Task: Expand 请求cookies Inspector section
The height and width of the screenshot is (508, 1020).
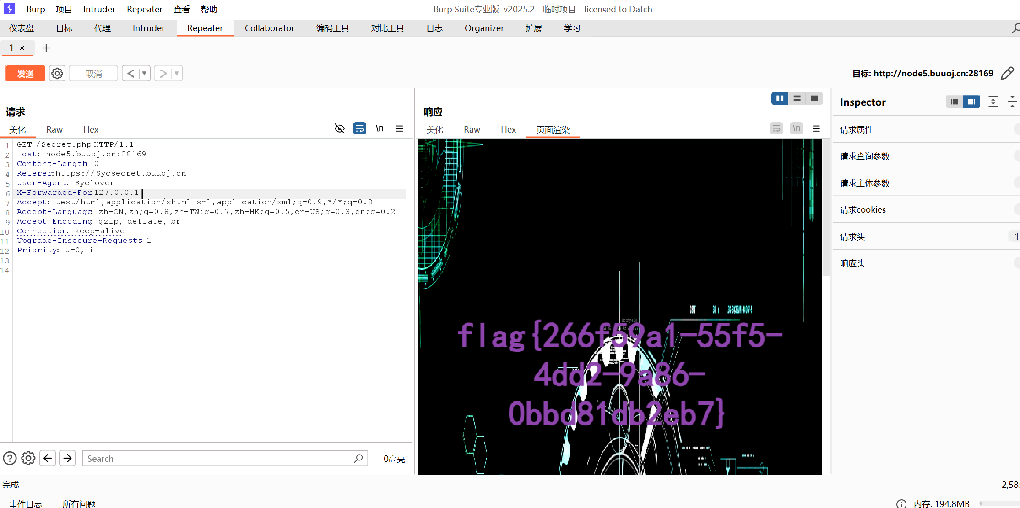Action: tap(927, 209)
